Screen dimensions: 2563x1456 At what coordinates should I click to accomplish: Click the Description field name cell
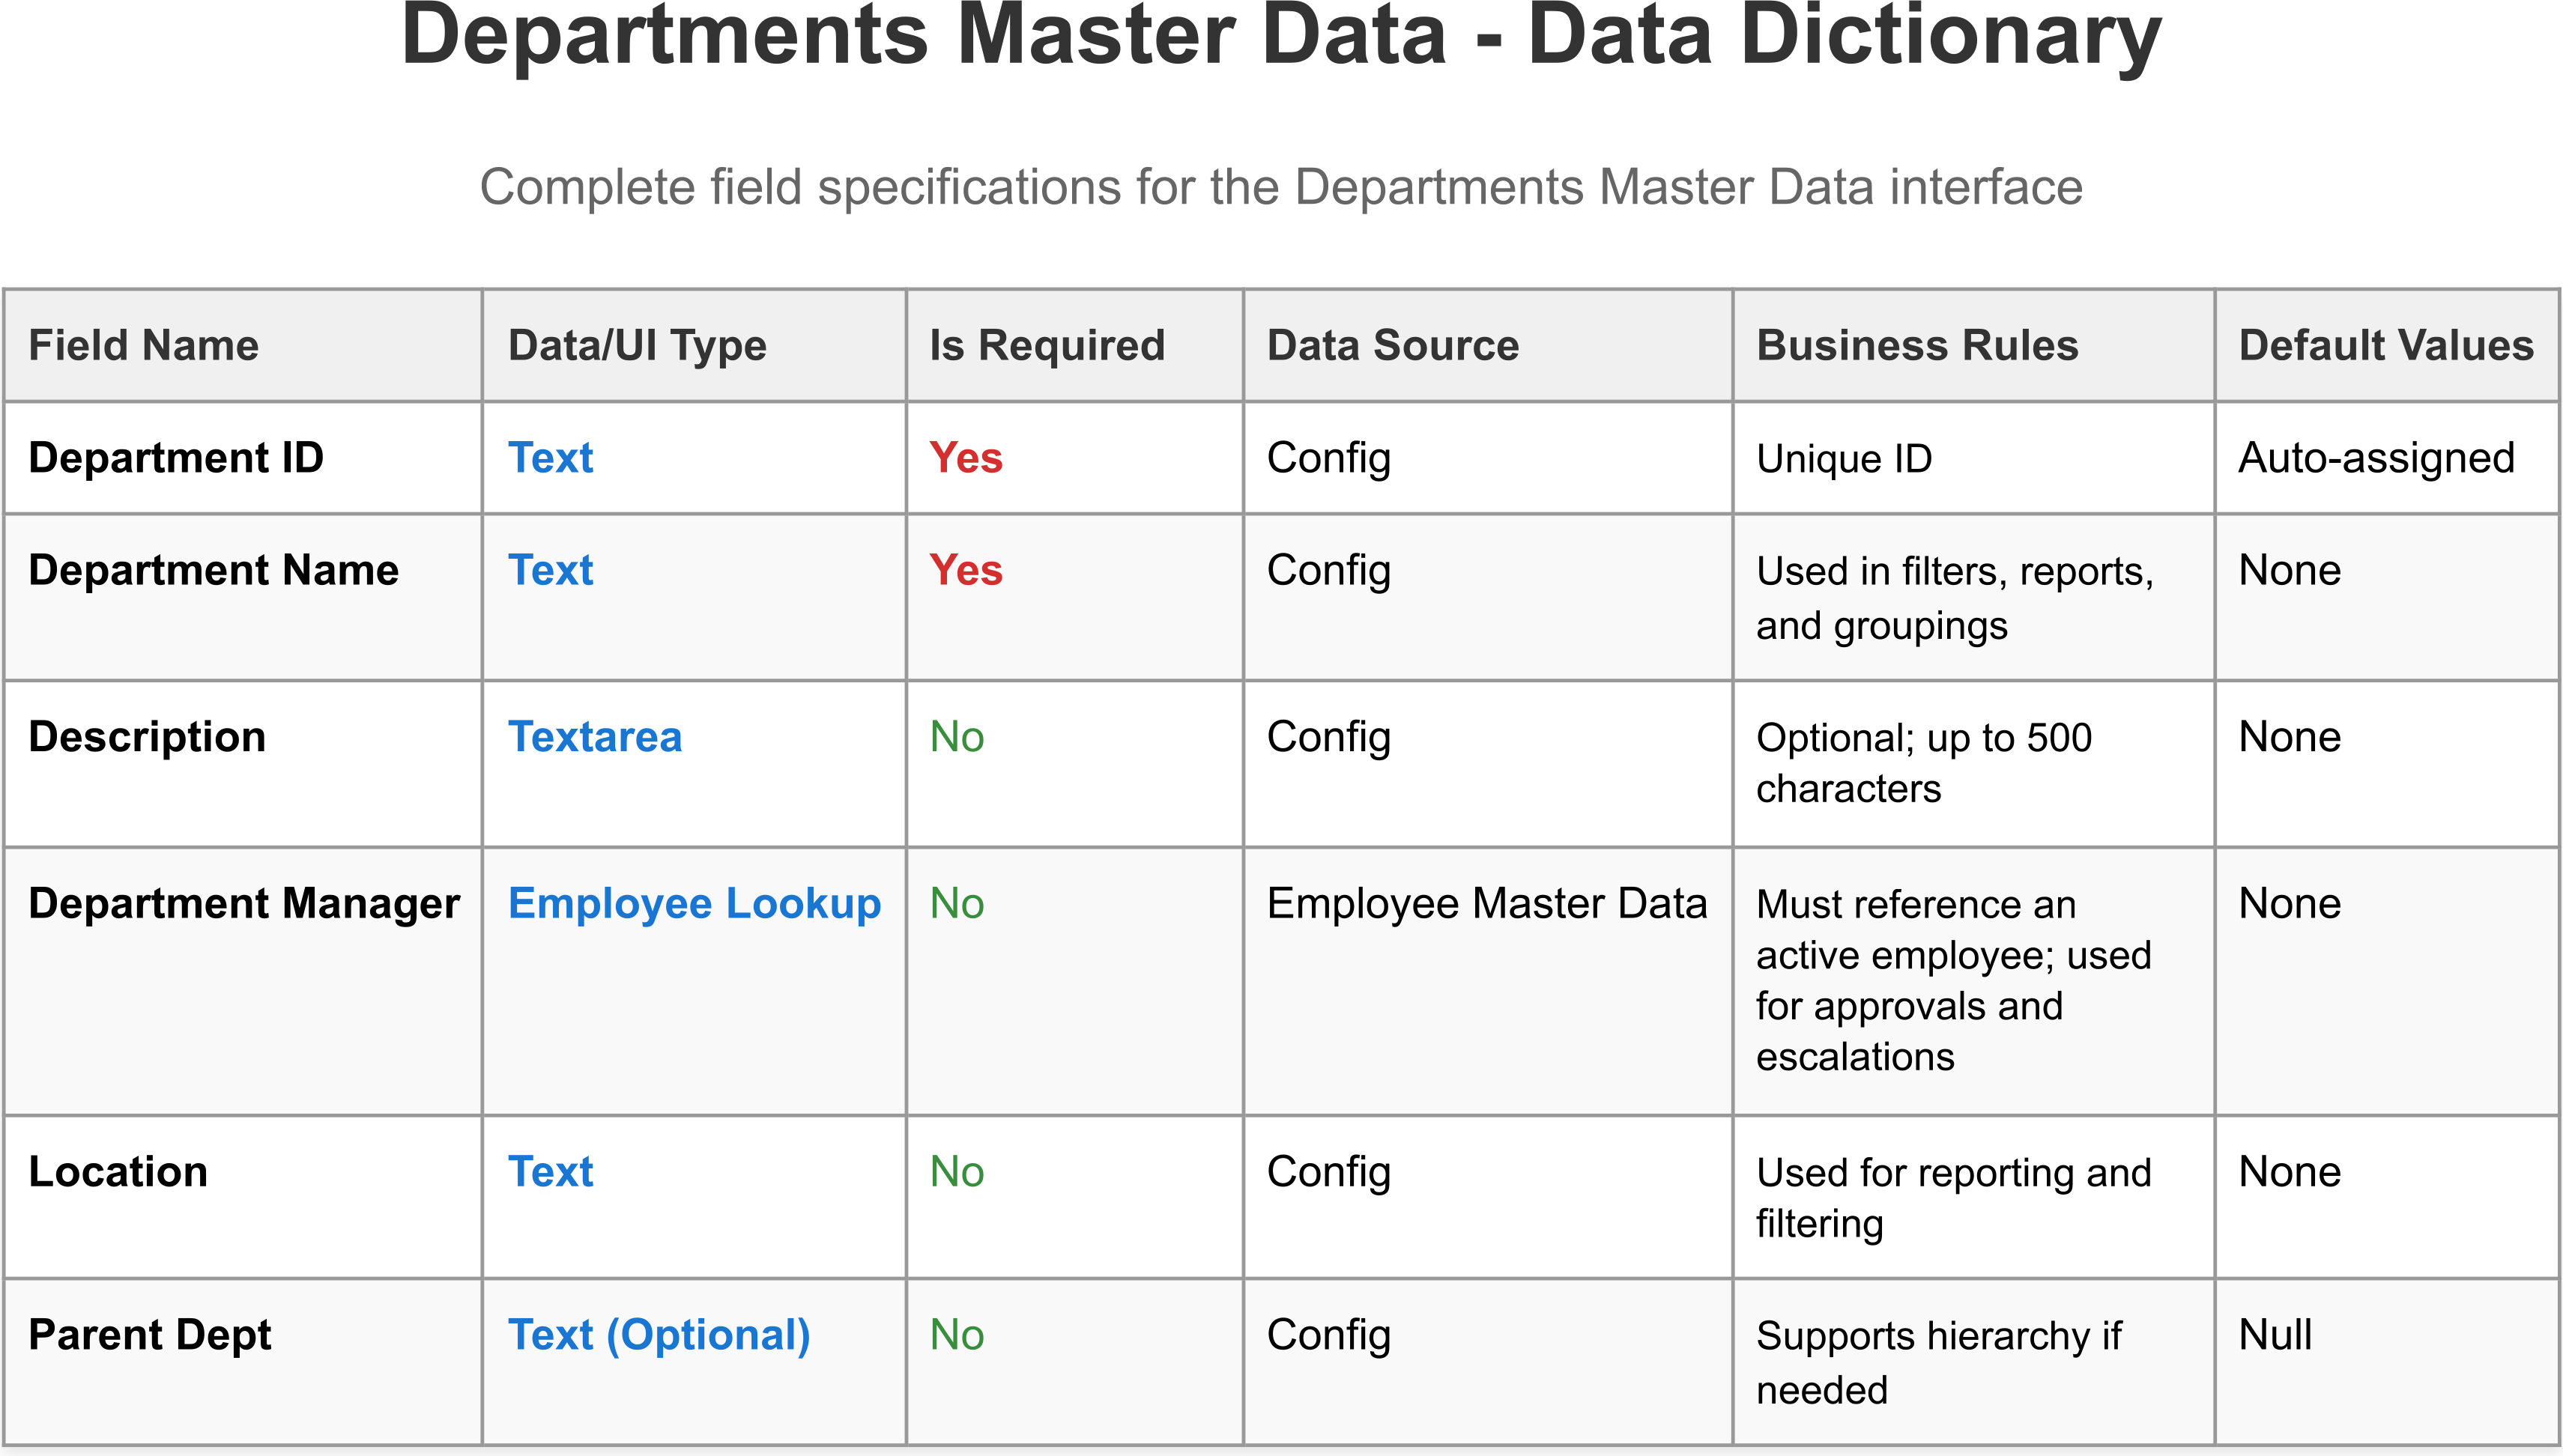[147, 738]
